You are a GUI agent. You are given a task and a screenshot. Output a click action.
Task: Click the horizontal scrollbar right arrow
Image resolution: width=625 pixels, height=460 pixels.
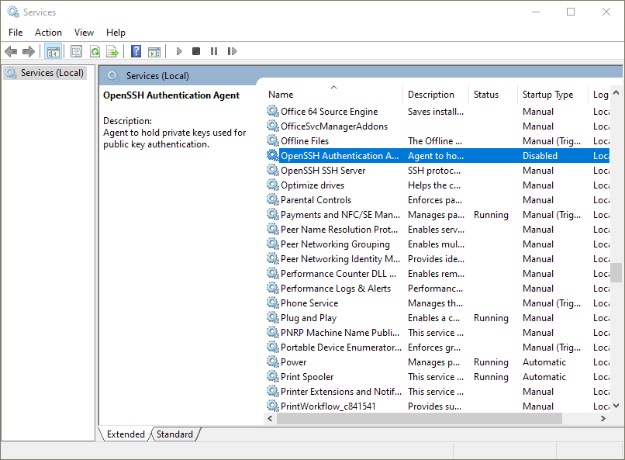(603, 418)
